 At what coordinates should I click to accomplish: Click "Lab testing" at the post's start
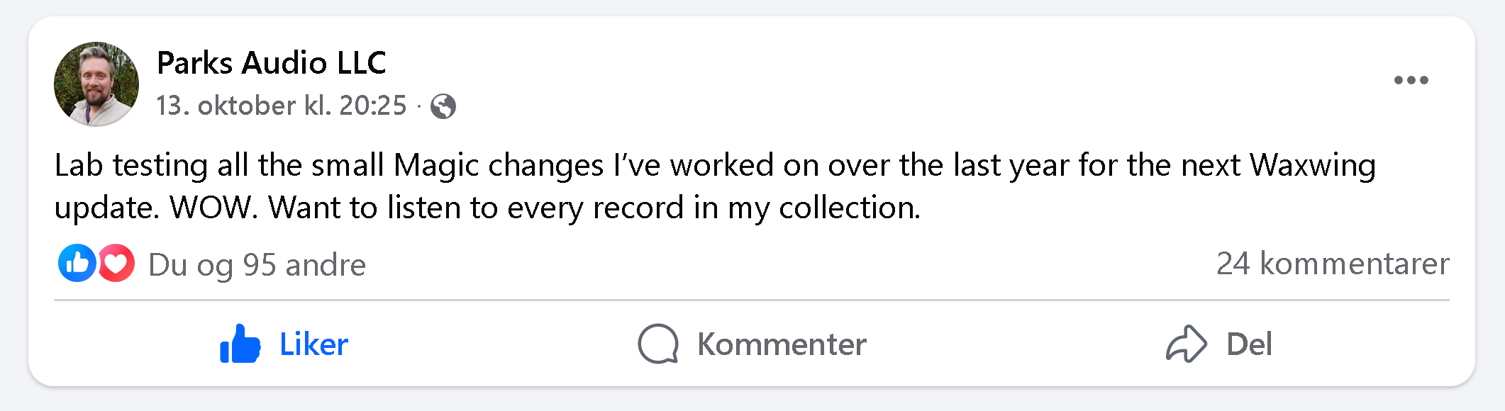130,165
